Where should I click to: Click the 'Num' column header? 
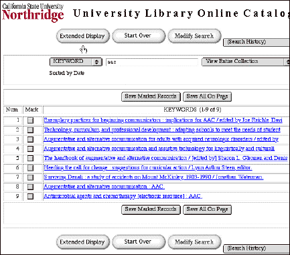tap(12, 110)
